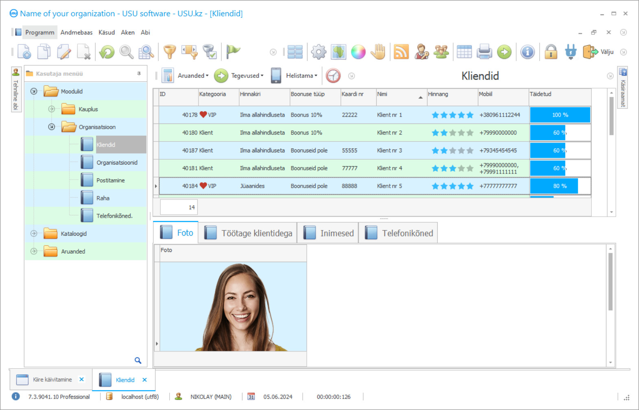Click the calendar table icon

pos(464,52)
